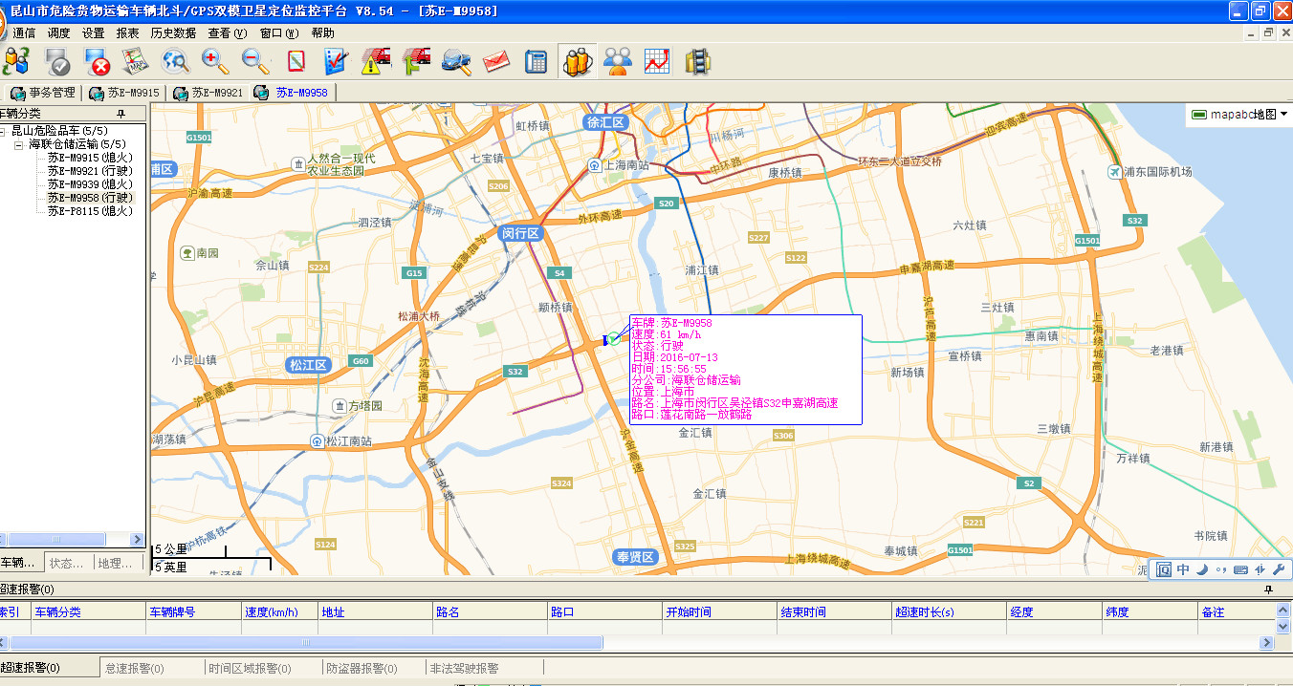This screenshot has height=686, width=1293.
Task: Open the film strip playback icon
Action: click(699, 61)
